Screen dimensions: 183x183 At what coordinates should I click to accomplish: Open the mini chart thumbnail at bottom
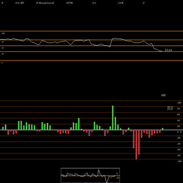pos(90,175)
